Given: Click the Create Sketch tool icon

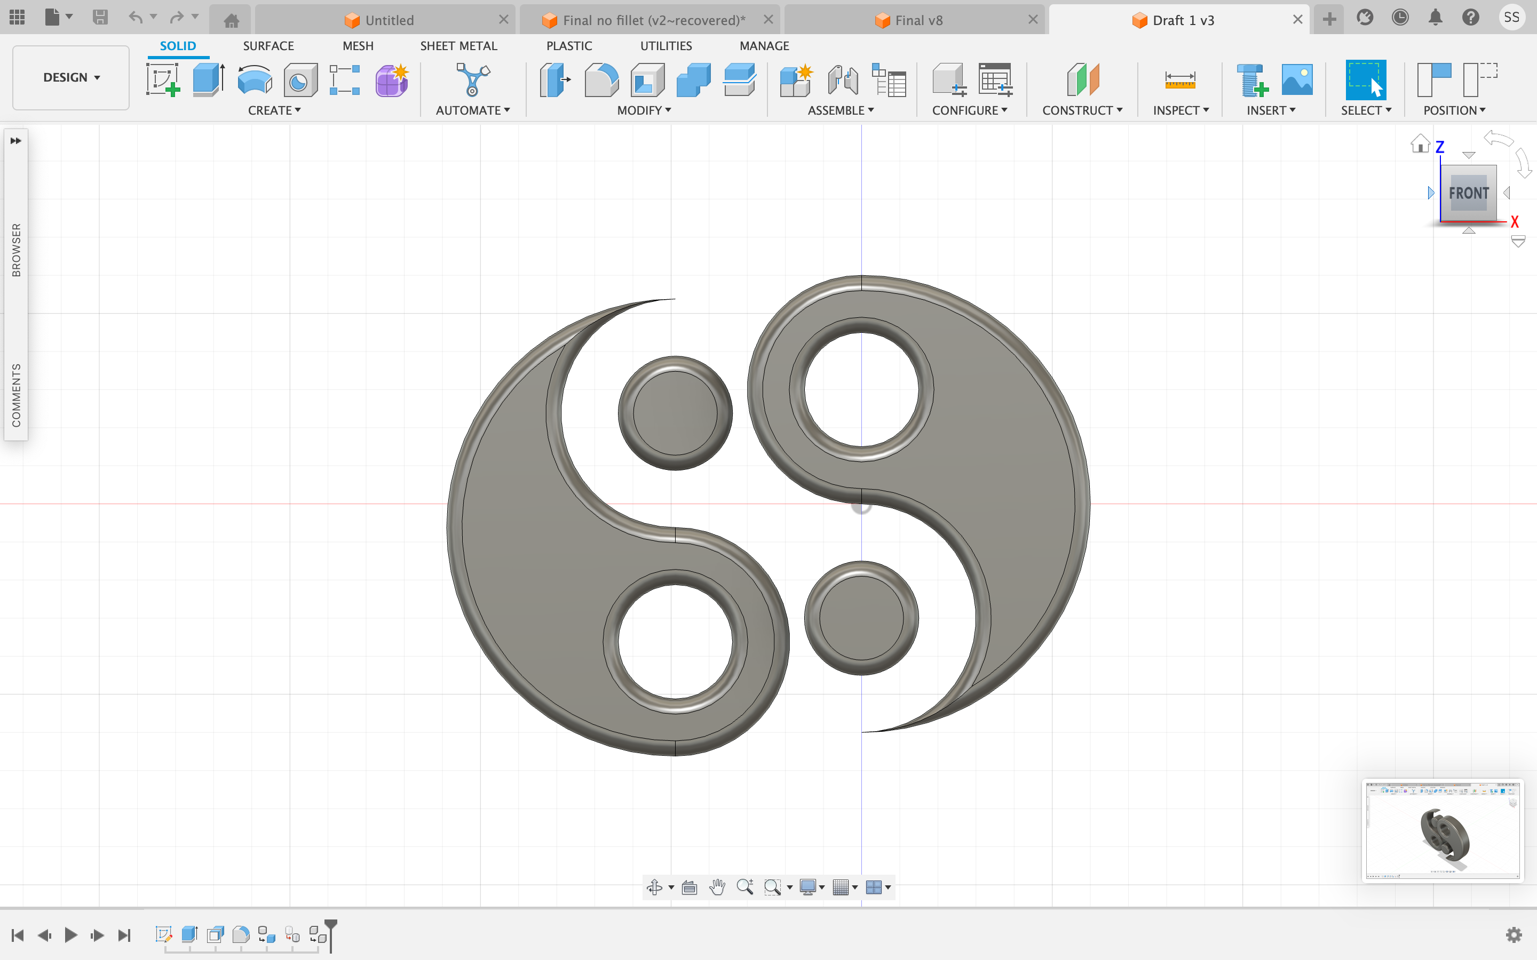Looking at the screenshot, I should (163, 79).
